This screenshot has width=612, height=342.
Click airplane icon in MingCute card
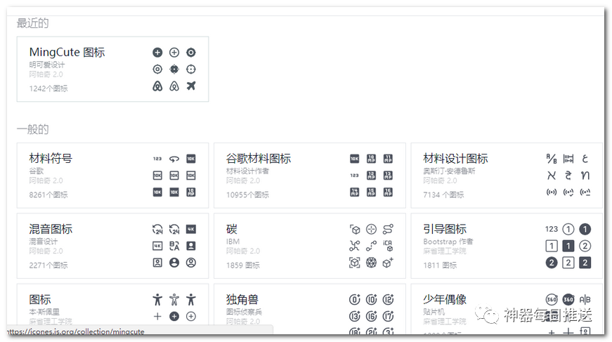(x=191, y=86)
